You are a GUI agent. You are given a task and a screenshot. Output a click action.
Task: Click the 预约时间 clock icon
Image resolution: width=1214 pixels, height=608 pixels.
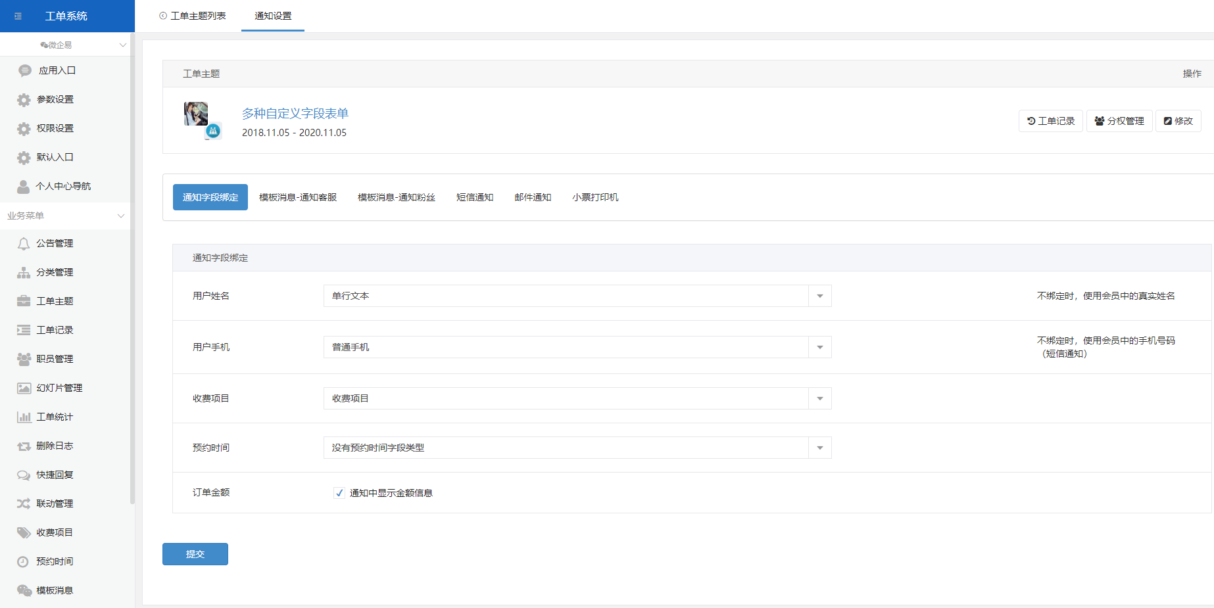click(23, 561)
